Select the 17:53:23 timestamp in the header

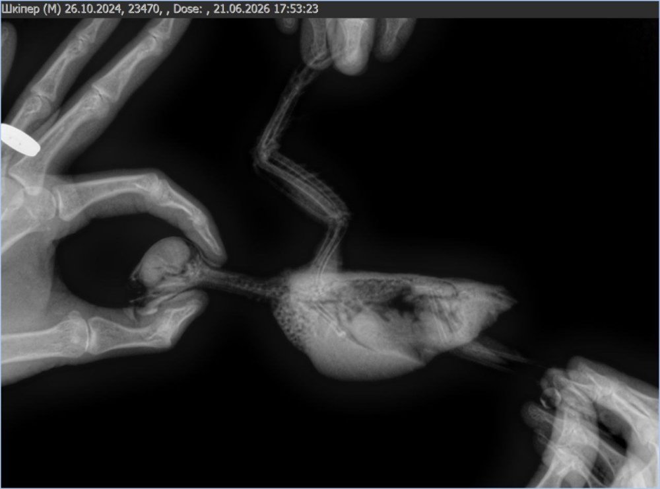(x=296, y=9)
